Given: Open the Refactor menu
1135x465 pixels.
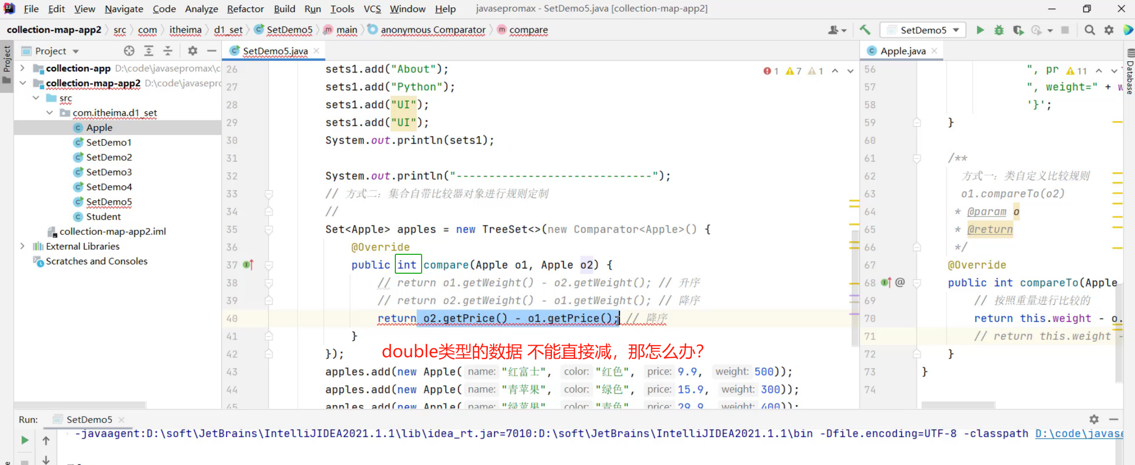Looking at the screenshot, I should (x=246, y=9).
